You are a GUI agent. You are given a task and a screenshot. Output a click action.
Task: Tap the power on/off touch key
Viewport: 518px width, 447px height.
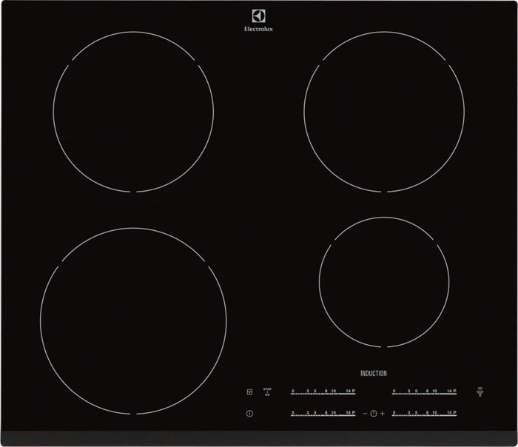[250, 413]
